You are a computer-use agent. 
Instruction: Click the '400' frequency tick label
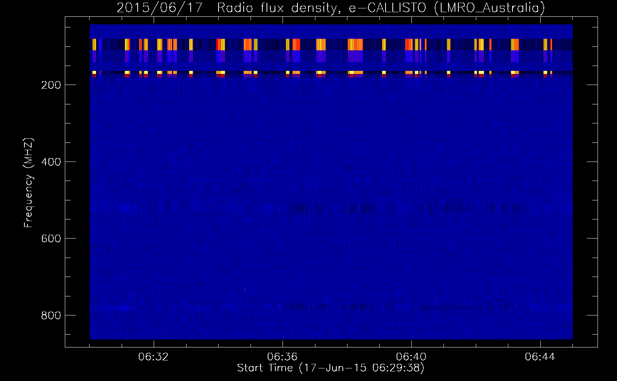click(x=51, y=162)
